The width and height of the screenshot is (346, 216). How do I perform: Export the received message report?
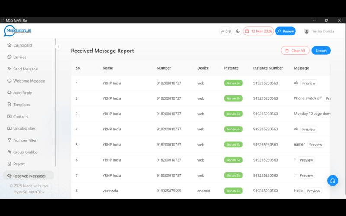tap(321, 51)
